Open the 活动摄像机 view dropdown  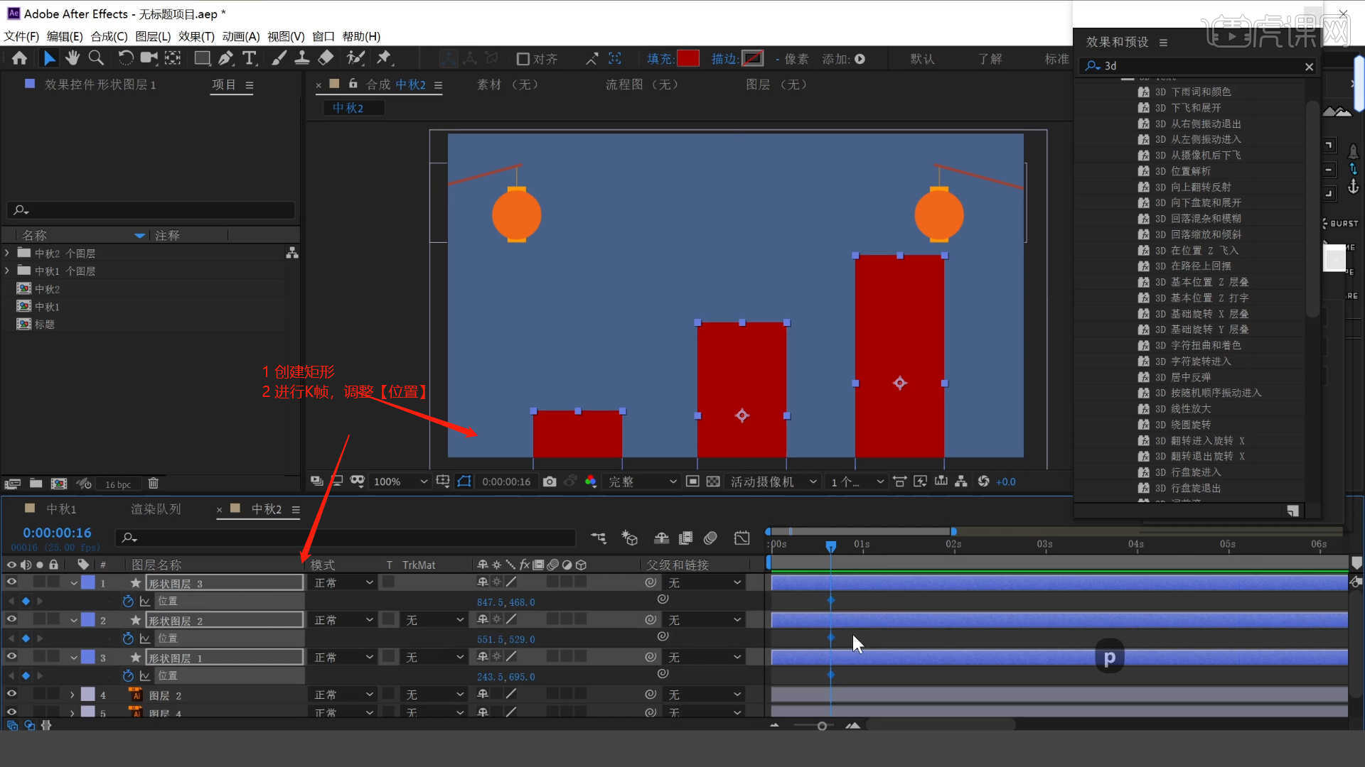click(x=773, y=482)
